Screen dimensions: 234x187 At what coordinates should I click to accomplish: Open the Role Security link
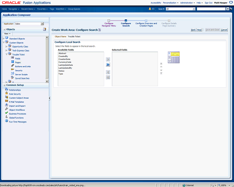tap(15, 94)
